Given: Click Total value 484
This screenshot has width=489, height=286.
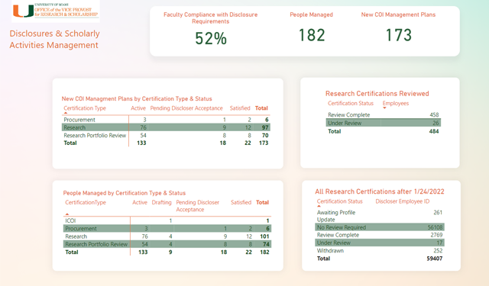Looking at the screenshot, I should pyautogui.click(x=434, y=131).
